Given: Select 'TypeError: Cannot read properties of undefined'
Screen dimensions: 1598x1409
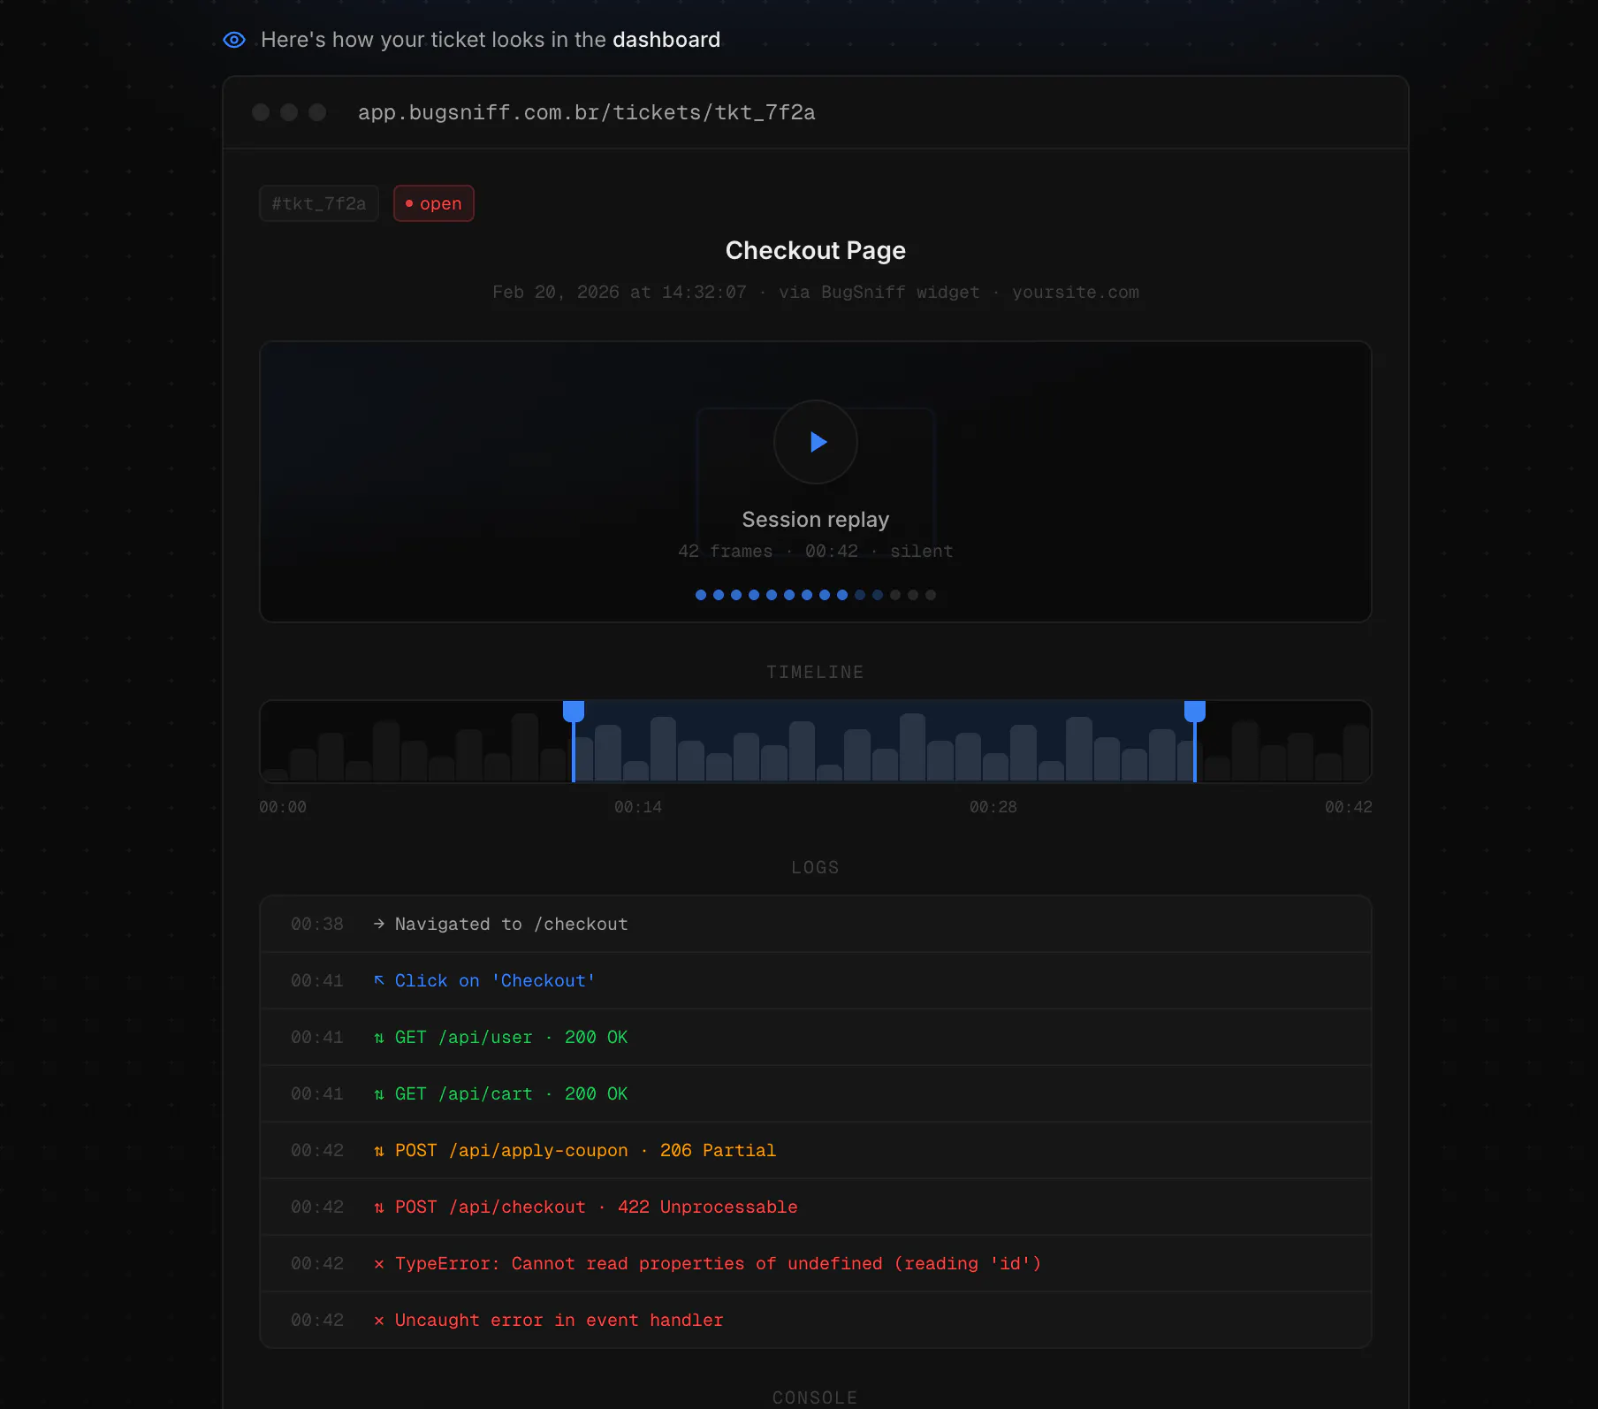Looking at the screenshot, I should tap(638, 1263).
